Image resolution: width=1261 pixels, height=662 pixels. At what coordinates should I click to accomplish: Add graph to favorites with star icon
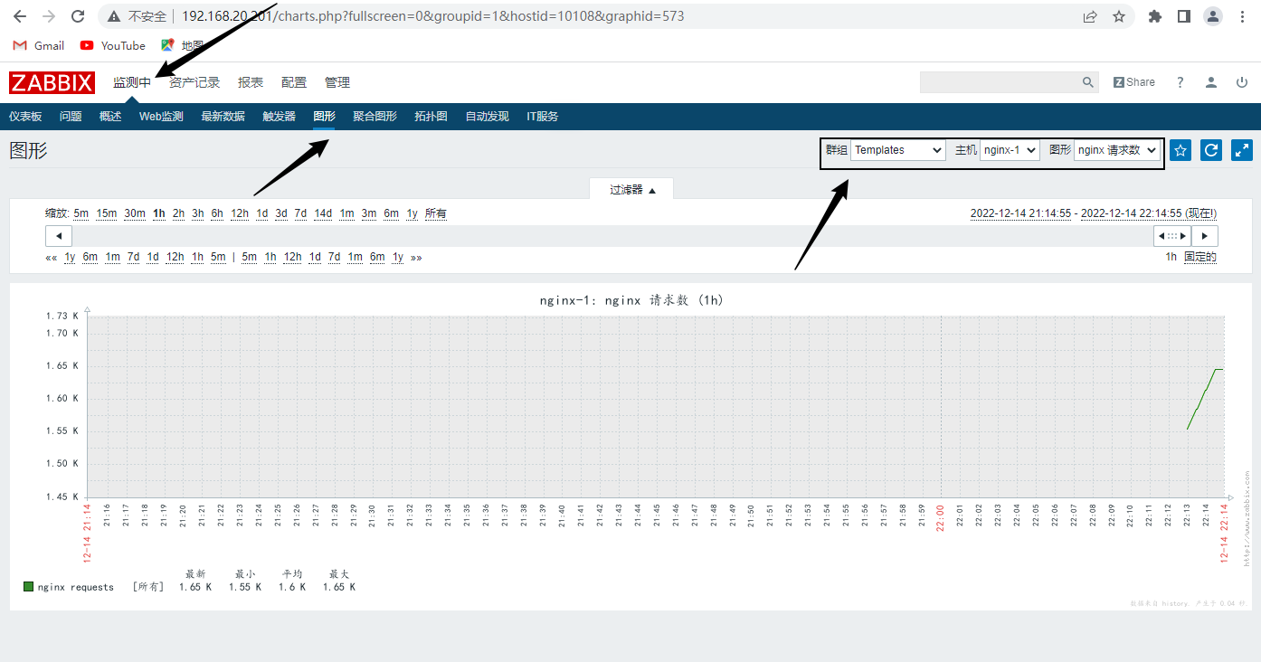[1180, 150]
